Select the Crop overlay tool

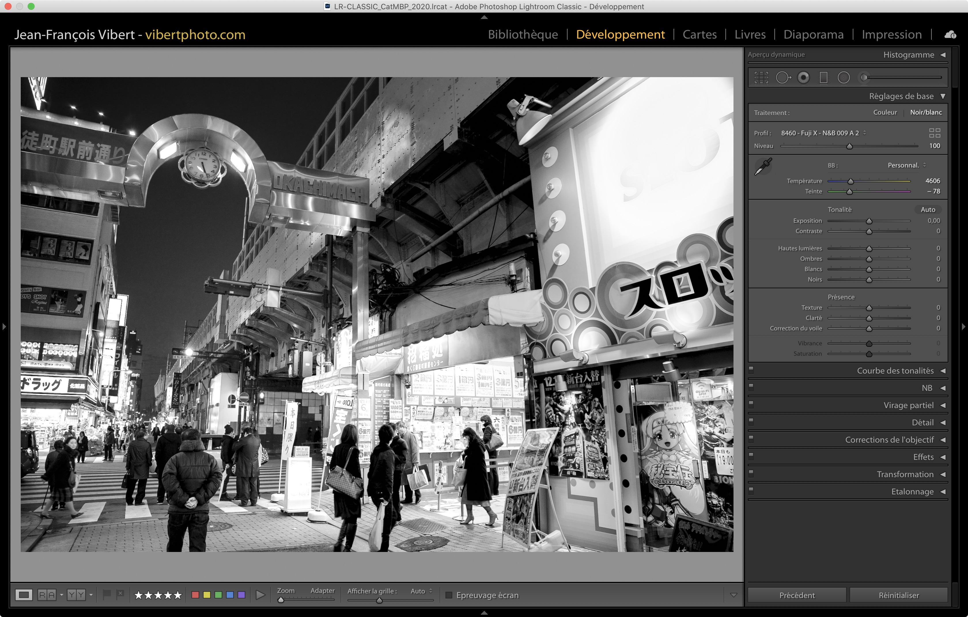761,77
